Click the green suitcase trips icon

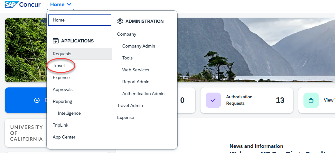click(x=311, y=100)
